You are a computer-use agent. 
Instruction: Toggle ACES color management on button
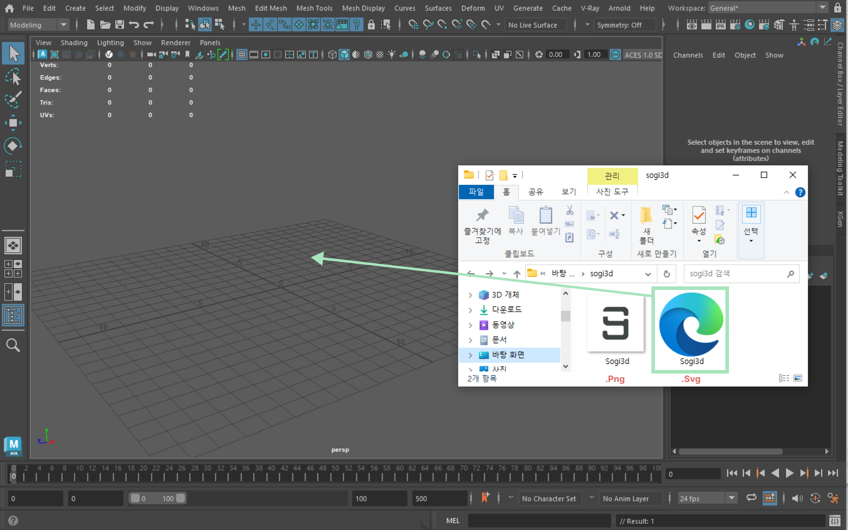(x=616, y=55)
